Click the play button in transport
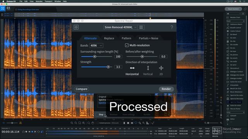 point(35,132)
